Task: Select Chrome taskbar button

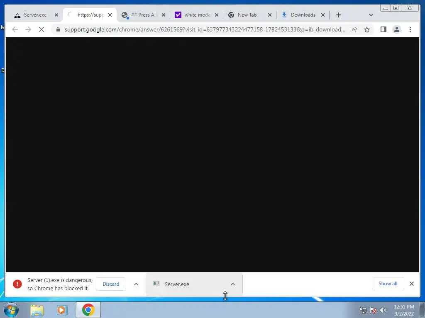Action: click(x=88, y=310)
